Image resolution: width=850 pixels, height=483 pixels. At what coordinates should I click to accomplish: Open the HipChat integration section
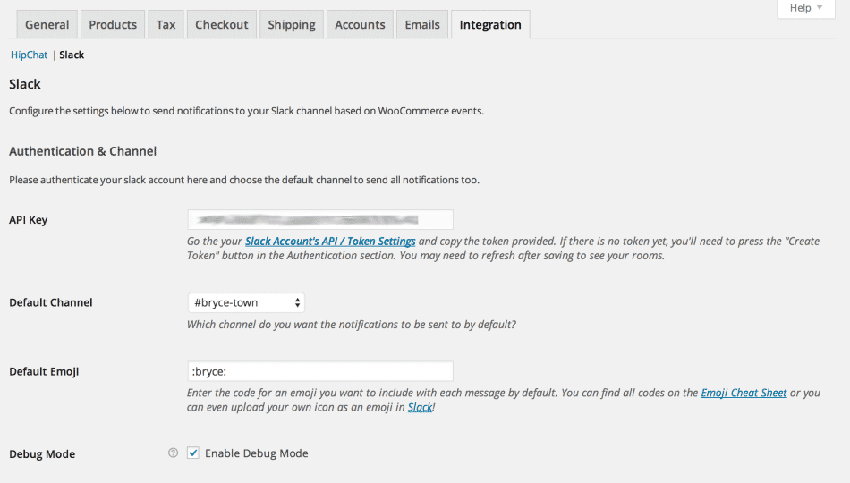30,55
